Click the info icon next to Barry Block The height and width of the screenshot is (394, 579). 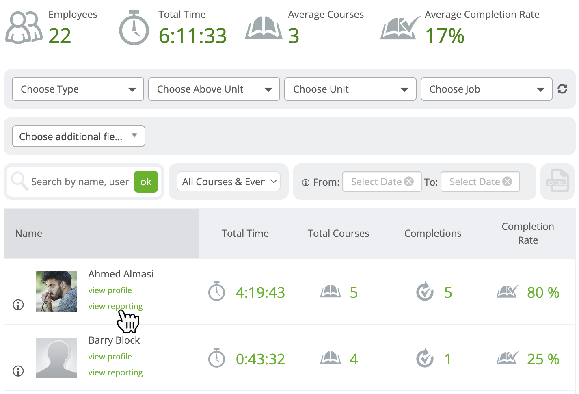tap(18, 371)
